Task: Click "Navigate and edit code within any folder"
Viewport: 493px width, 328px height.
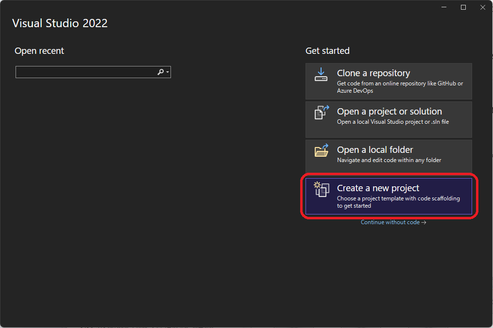Action: tap(389, 160)
